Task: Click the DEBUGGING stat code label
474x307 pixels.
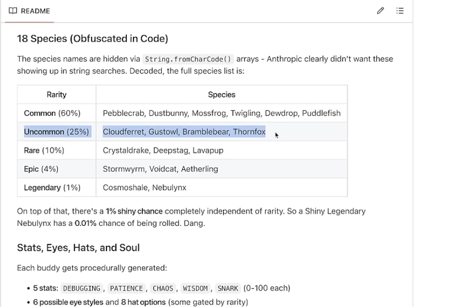Action: coord(81,288)
